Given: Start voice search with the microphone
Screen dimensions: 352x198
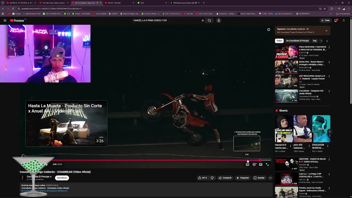Looking at the screenshot, I should tap(219, 20).
